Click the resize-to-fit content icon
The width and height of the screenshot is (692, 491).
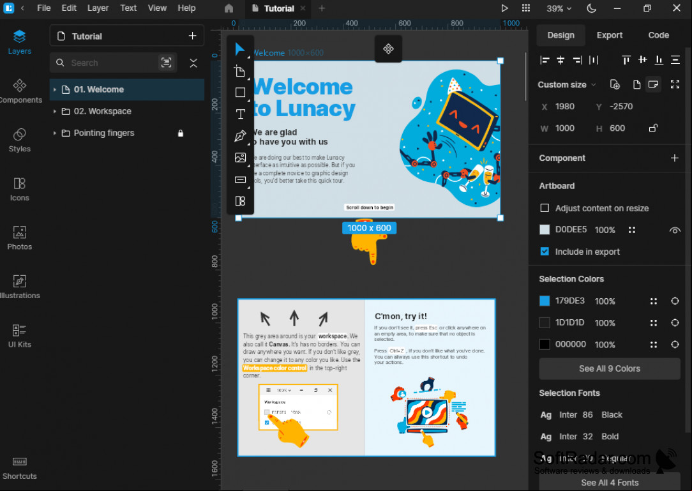[x=675, y=84]
